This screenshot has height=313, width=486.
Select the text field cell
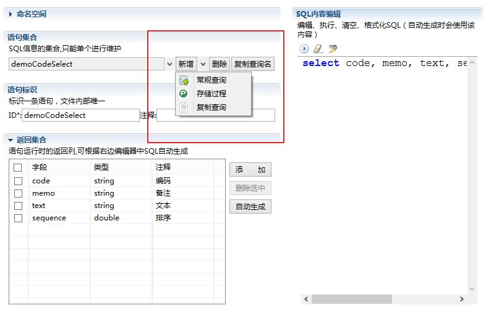(x=39, y=206)
